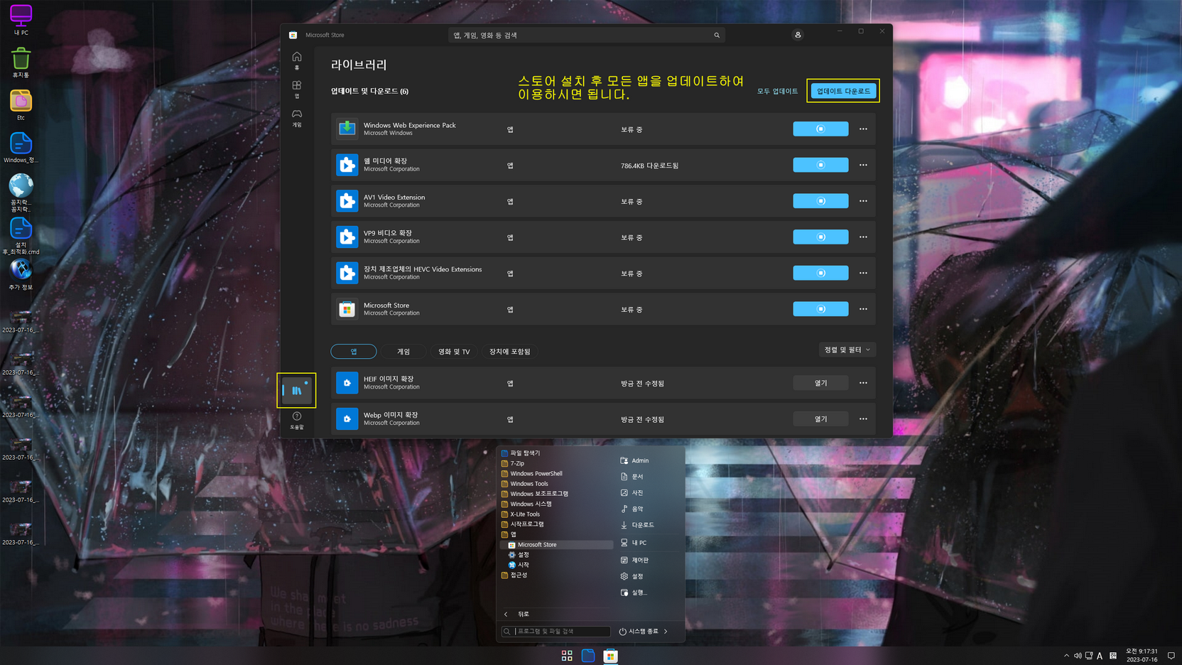Screen dimensions: 1182x665
Task: Open the notification center icon on taskbar
Action: (x=1171, y=656)
